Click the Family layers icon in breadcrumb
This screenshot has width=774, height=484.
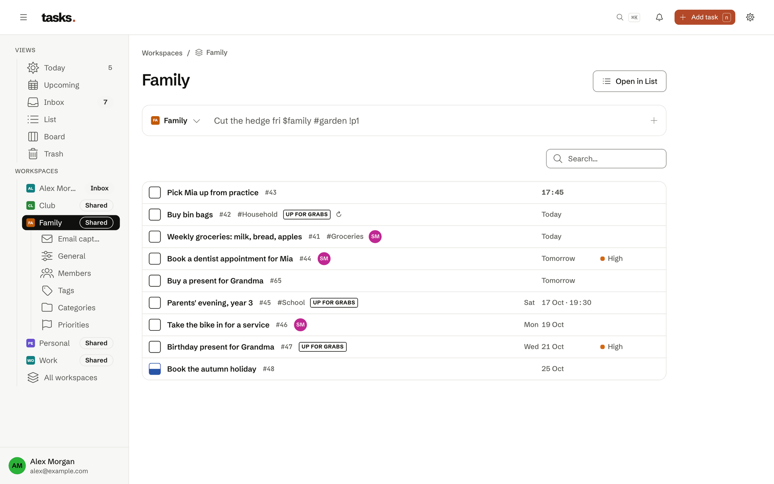199,52
